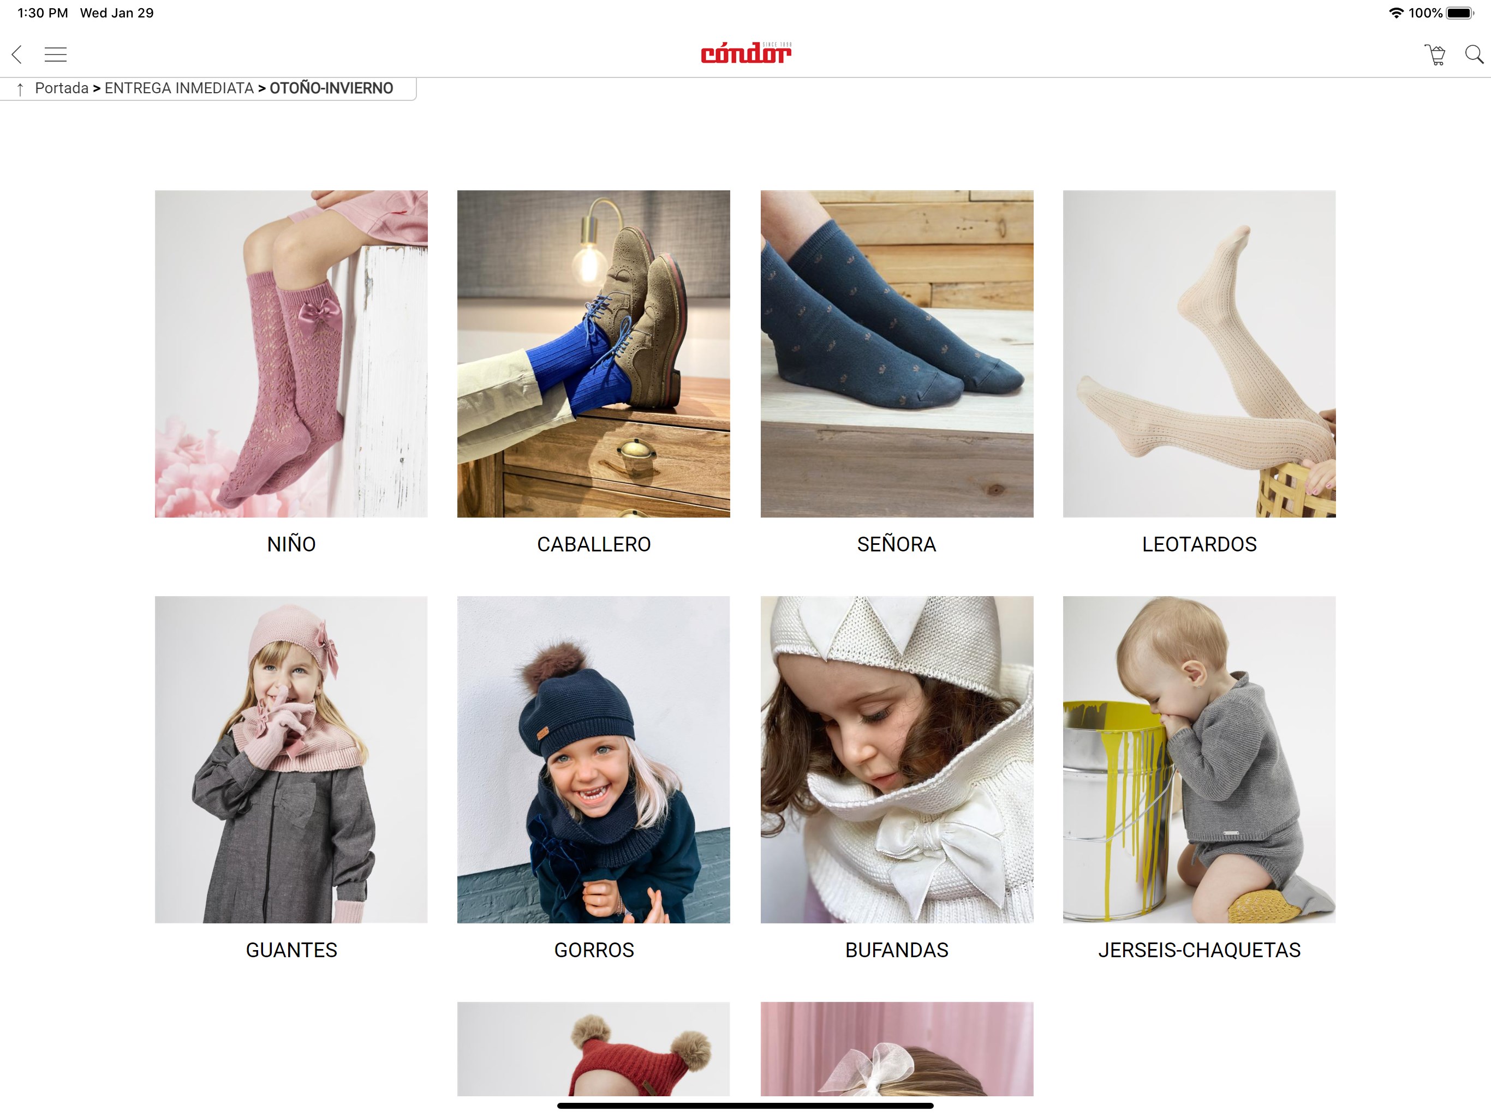The height and width of the screenshot is (1117, 1491).
Task: Open the hamburger menu
Action: (55, 55)
